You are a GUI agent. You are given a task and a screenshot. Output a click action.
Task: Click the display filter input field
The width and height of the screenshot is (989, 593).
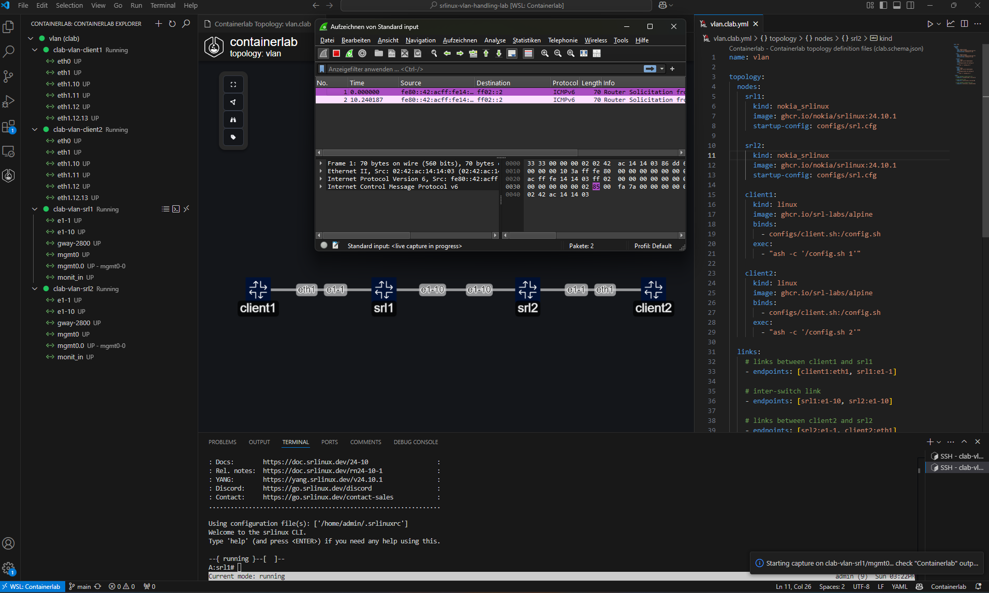point(484,69)
